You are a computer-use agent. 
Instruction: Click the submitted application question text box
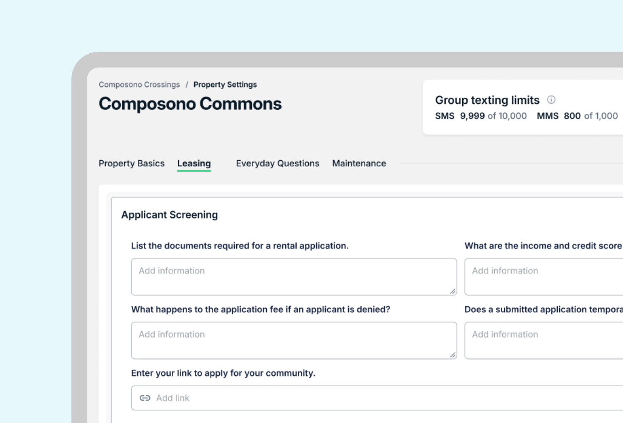coord(542,340)
